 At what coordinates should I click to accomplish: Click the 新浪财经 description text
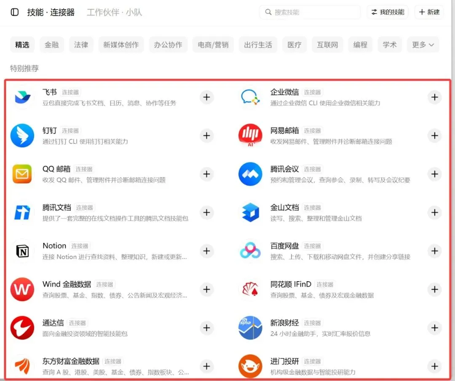click(320, 334)
